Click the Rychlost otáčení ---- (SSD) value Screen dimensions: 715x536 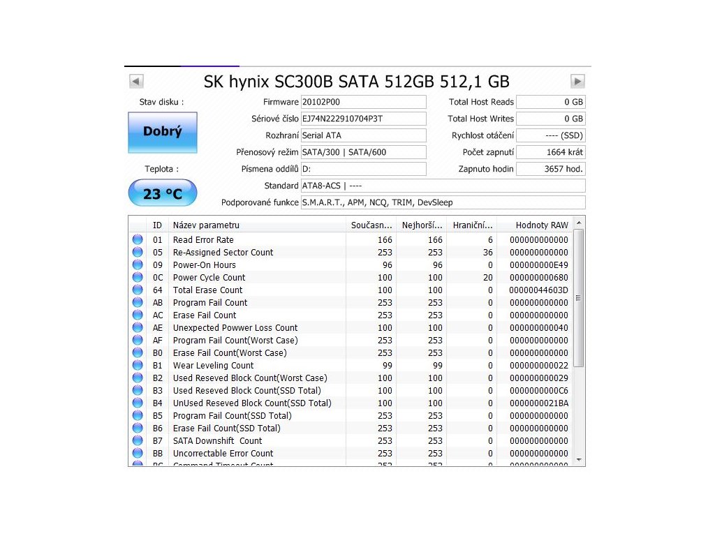551,135
